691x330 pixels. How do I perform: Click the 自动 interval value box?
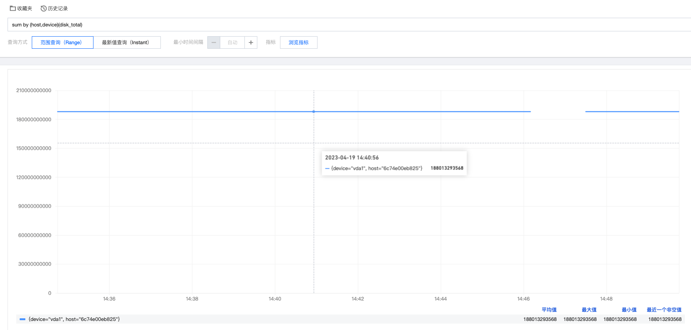click(x=232, y=42)
